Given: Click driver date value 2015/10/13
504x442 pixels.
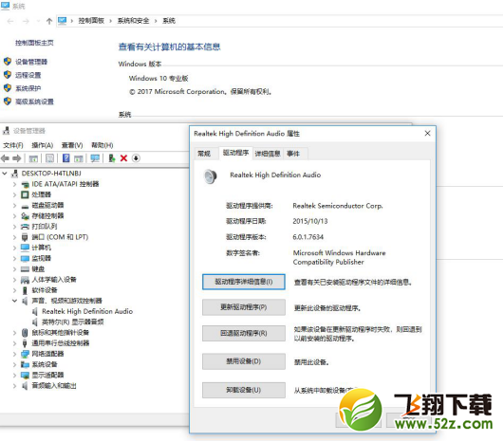Looking at the screenshot, I should [x=309, y=221].
